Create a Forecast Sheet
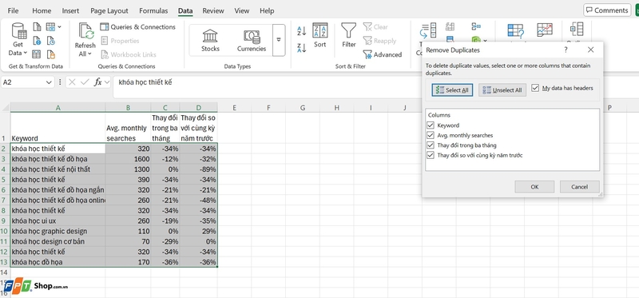 [545, 30]
